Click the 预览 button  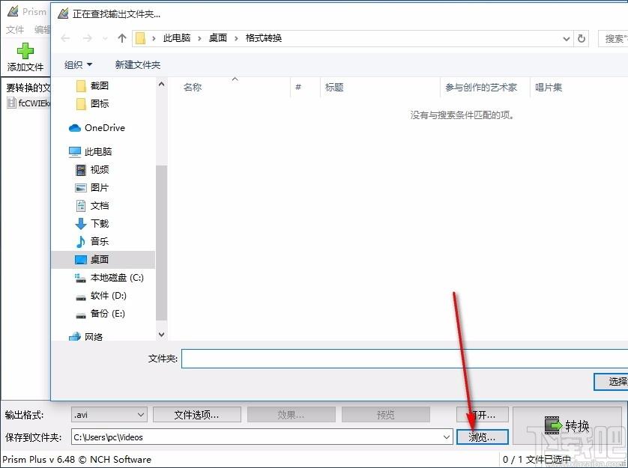click(386, 415)
